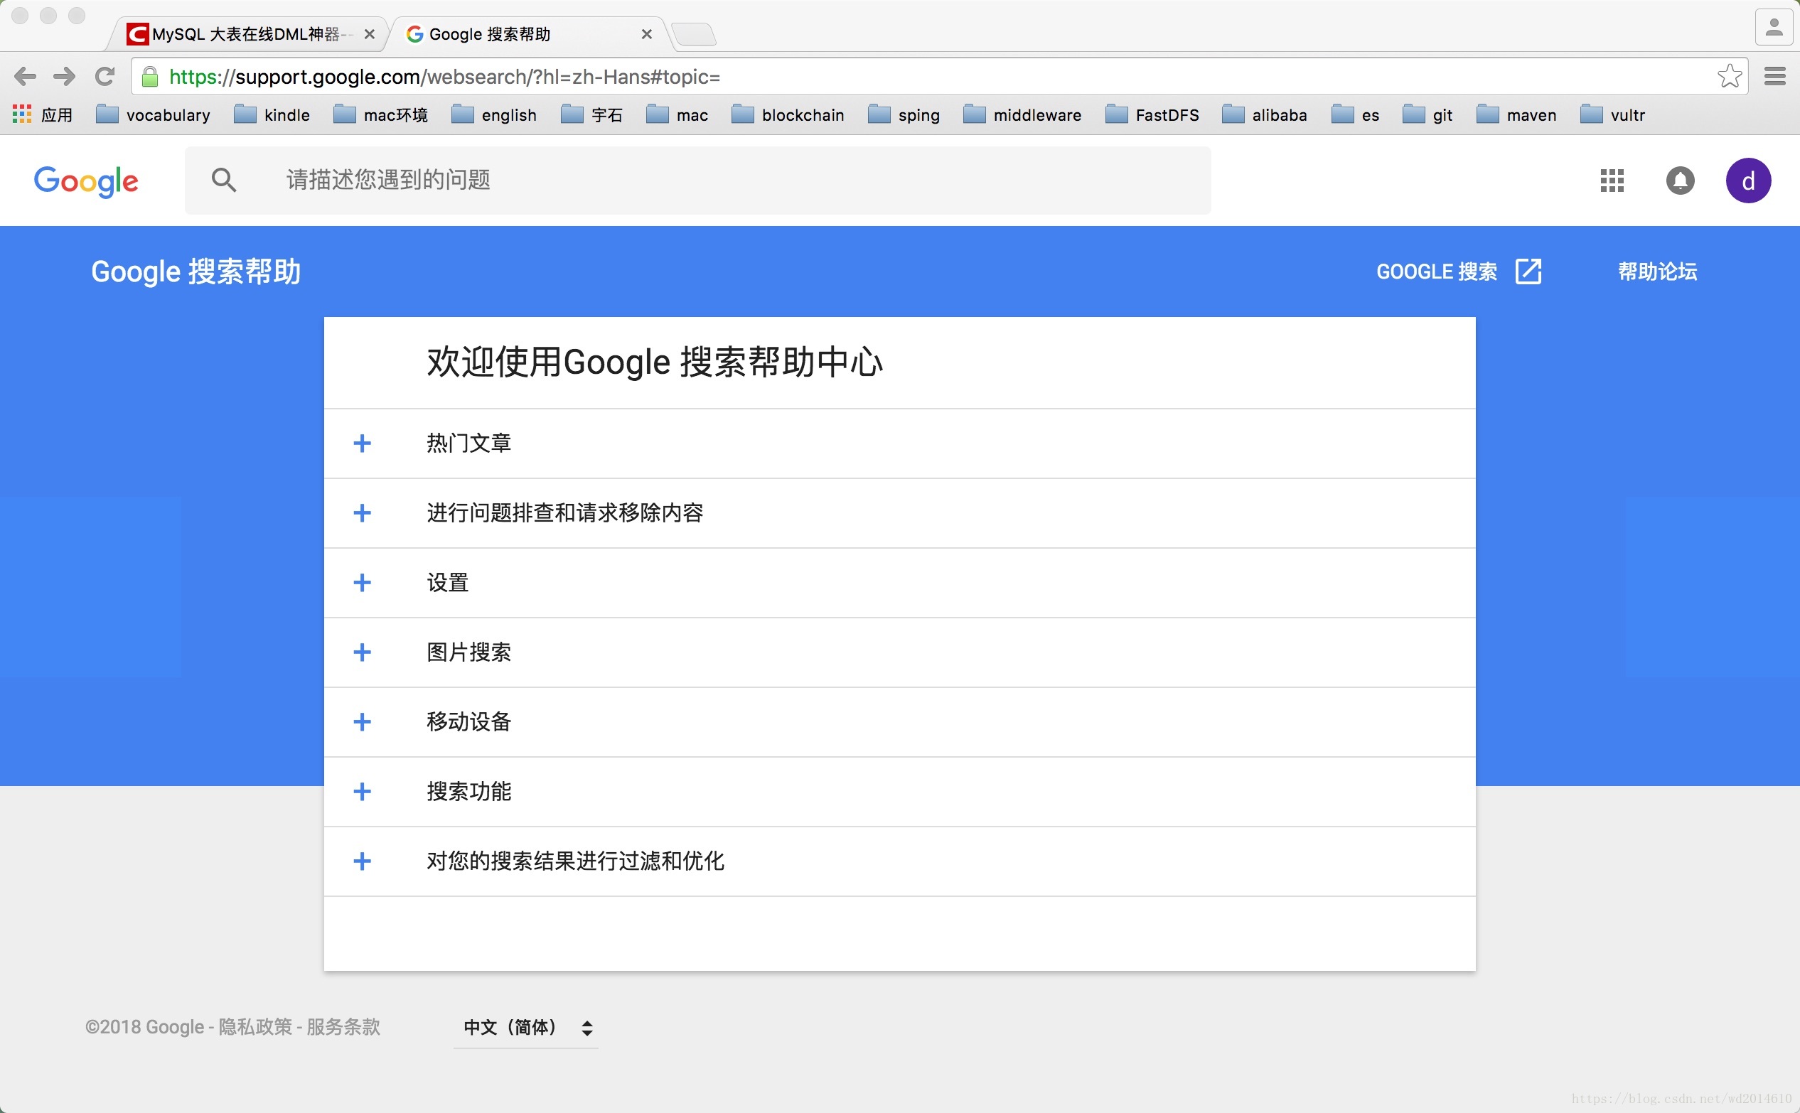Open the sping bookmark folder

coord(904,114)
